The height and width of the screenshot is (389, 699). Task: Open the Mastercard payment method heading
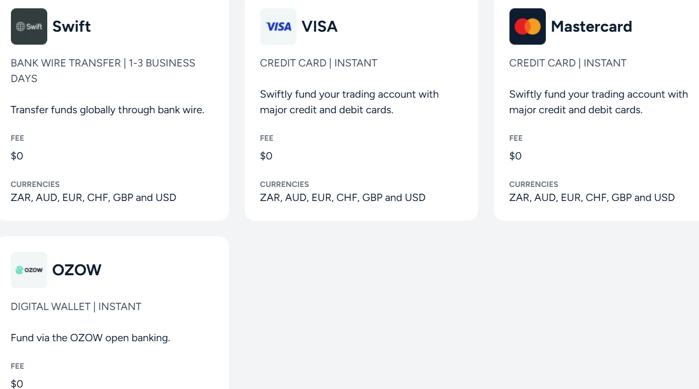[591, 26]
